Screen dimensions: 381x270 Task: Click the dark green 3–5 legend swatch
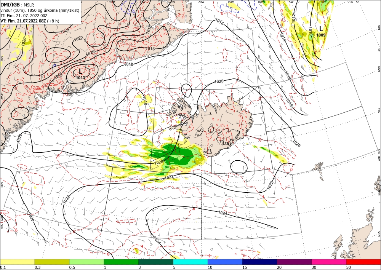click(x=156, y=262)
